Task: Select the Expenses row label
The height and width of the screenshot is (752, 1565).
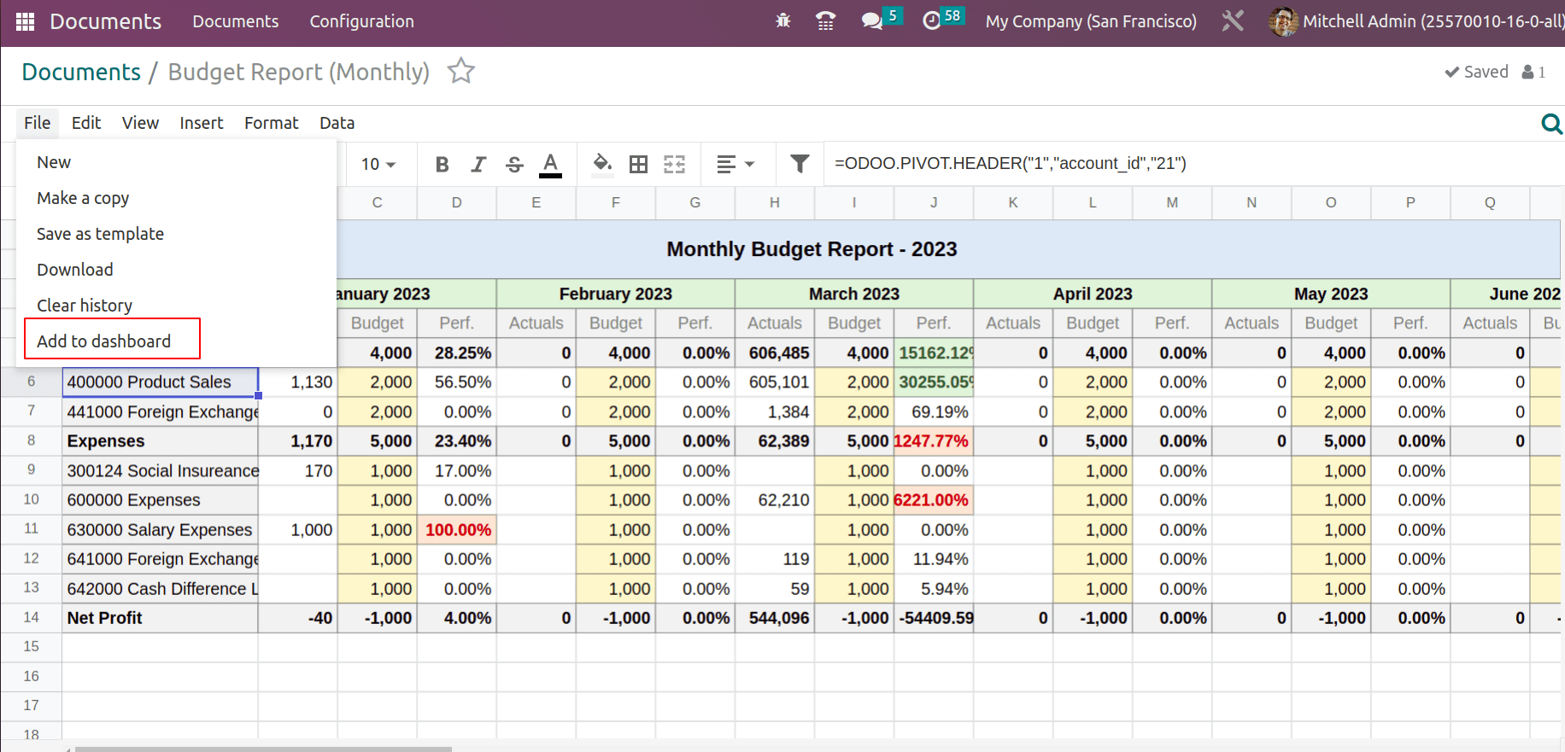Action: 161,441
